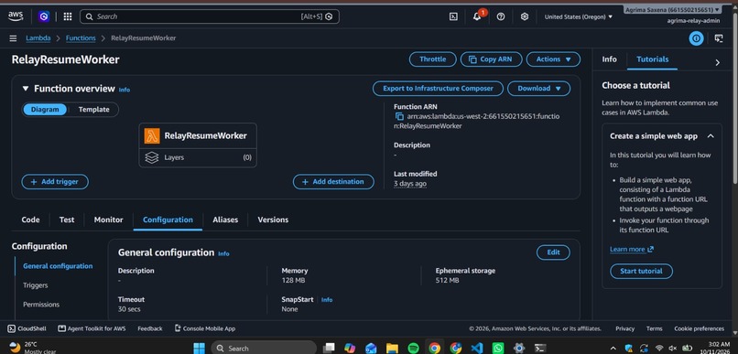Switch to the Monitor tab
The width and height of the screenshot is (738, 354).
[x=108, y=220]
